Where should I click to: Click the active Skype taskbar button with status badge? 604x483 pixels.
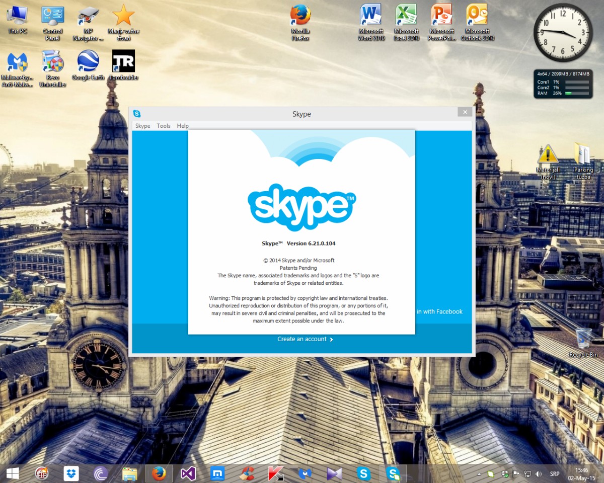tap(393, 473)
